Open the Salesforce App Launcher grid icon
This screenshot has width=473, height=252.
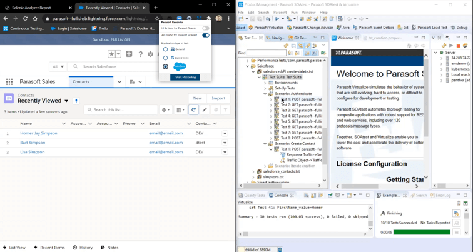click(x=9, y=82)
